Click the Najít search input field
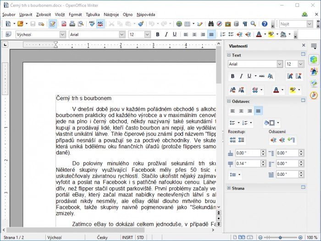 point(293,24)
